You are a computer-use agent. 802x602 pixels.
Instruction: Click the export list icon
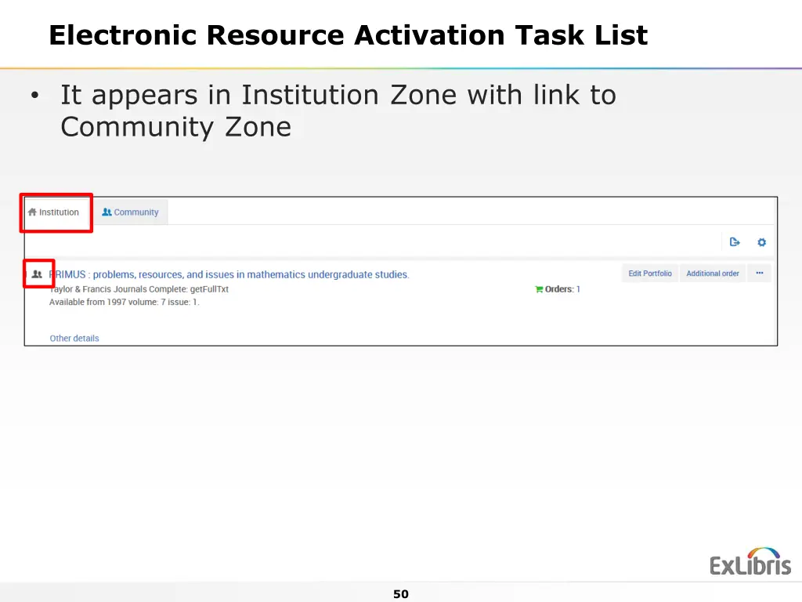pyautogui.click(x=735, y=242)
